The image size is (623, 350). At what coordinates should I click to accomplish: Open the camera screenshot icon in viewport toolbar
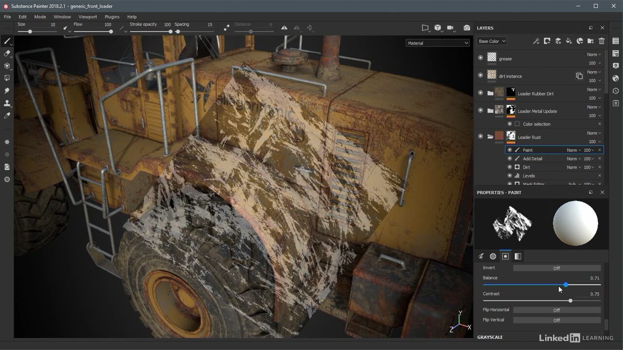tap(467, 28)
